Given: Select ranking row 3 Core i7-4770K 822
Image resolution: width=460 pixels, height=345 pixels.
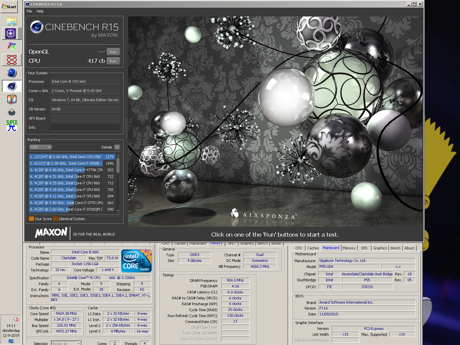Looking at the screenshot, I should coord(72,170).
